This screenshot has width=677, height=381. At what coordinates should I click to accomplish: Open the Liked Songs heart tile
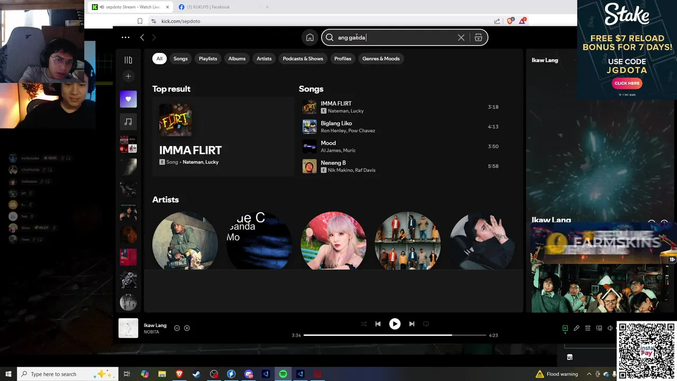coord(128,99)
